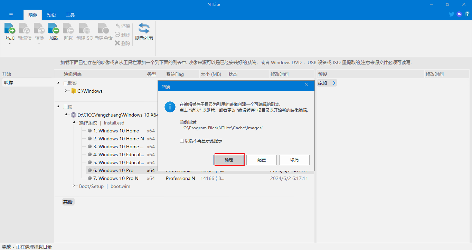This screenshot has width=472, height=250.
Task: Click the 卸载 (Unload) toolbar icon
Action: pos(68,28)
